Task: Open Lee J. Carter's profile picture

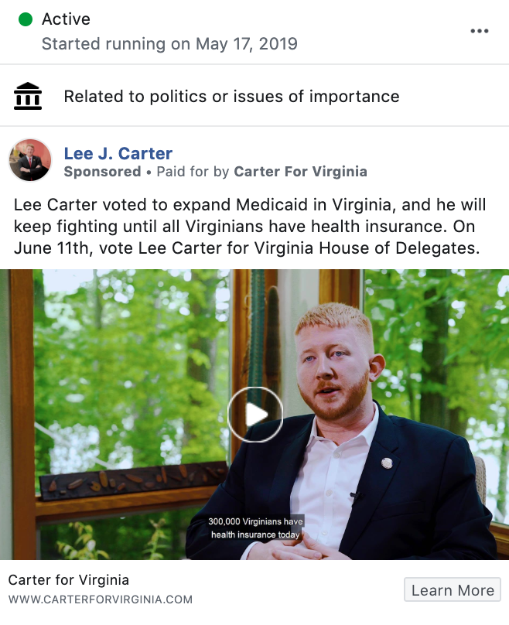Action: click(x=30, y=160)
